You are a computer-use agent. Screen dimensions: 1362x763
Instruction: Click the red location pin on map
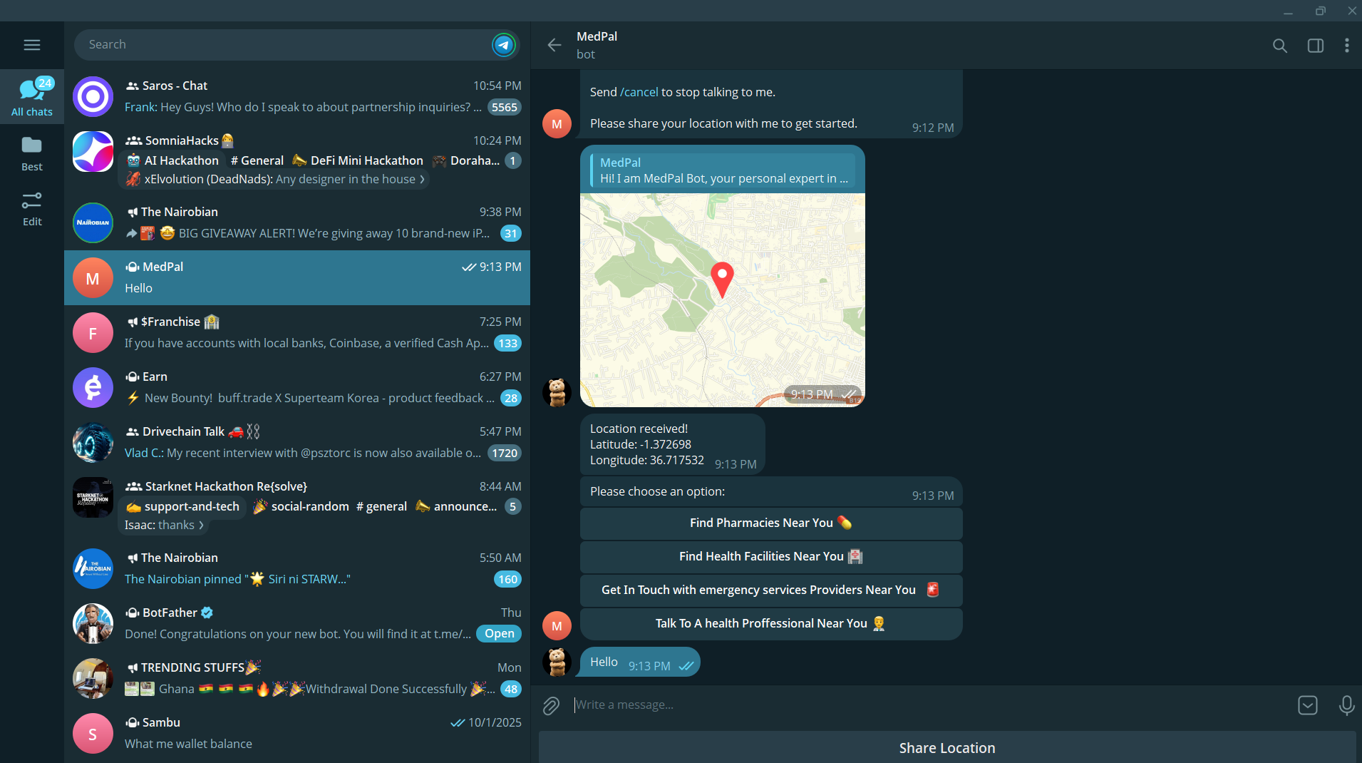tap(722, 280)
